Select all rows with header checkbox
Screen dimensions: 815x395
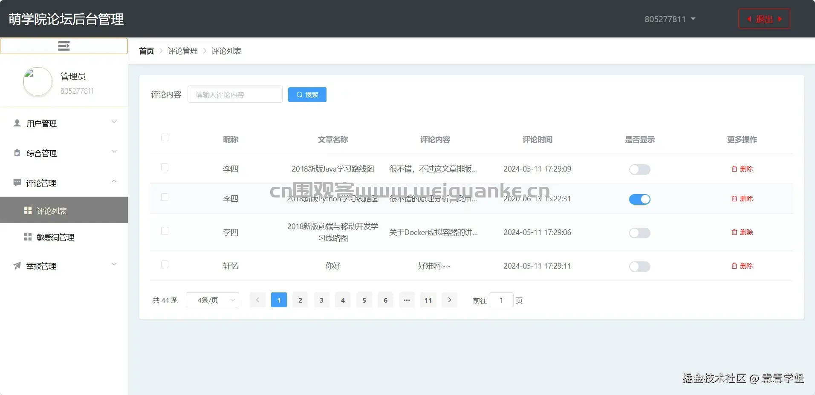coord(165,137)
